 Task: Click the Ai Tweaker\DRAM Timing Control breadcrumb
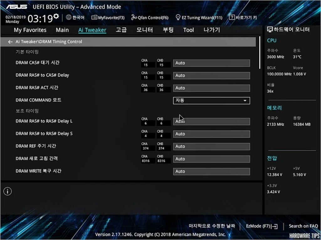pyautogui.click(x=49, y=42)
